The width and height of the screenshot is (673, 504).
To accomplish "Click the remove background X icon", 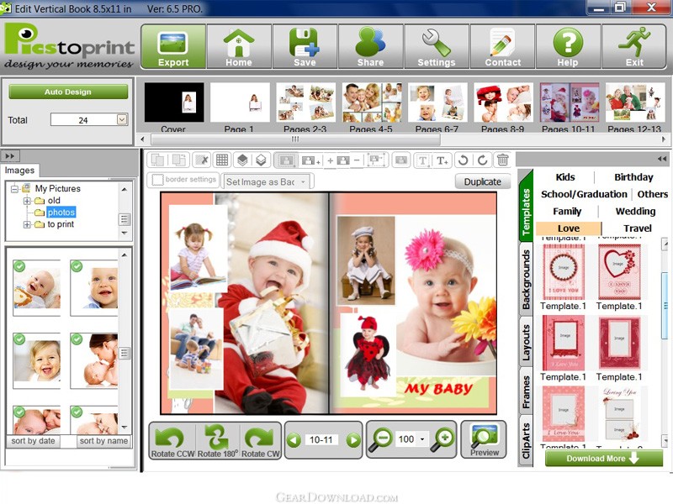I will point(202,160).
